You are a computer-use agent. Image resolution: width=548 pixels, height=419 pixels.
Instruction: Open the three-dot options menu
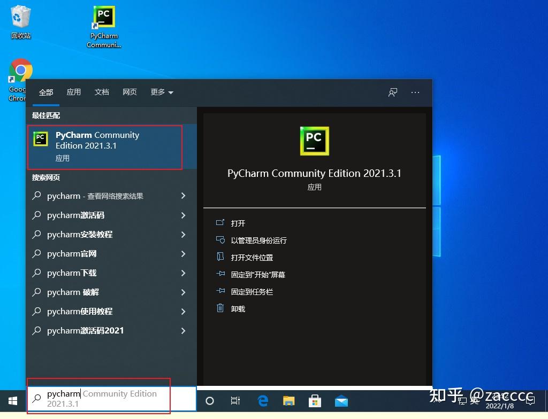[415, 92]
